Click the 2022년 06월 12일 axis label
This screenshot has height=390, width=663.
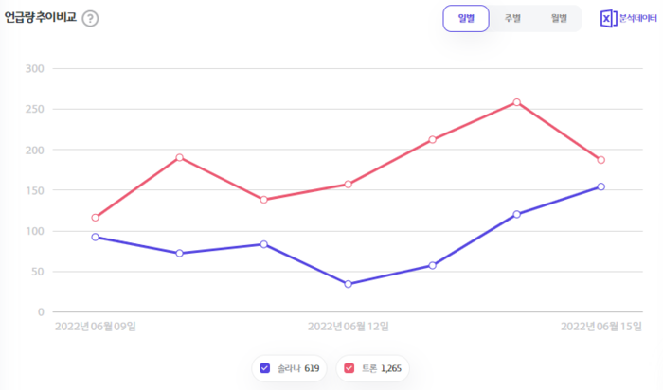(349, 327)
